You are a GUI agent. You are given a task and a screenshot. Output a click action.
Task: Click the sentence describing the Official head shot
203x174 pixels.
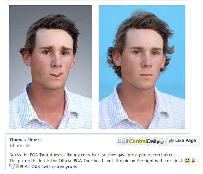tap(96, 161)
